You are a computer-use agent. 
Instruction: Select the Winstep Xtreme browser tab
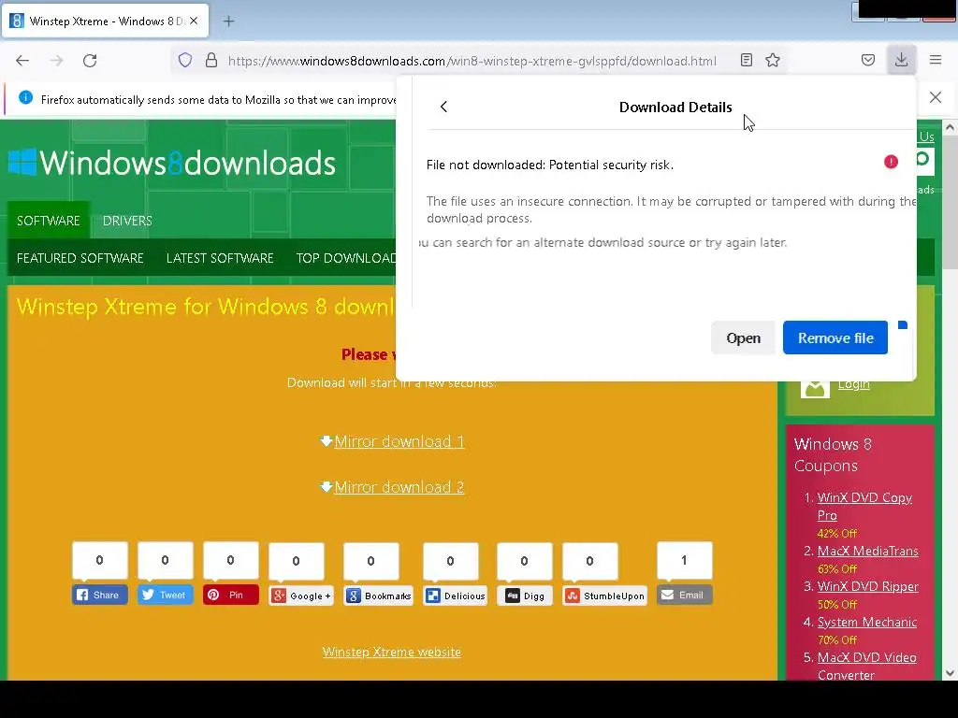[x=106, y=22]
